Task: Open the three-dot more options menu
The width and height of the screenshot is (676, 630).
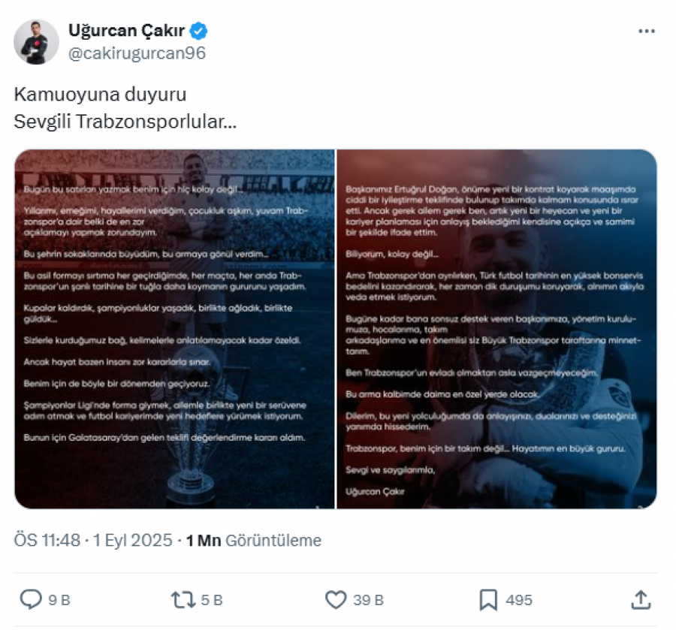Action: pyautogui.click(x=646, y=31)
